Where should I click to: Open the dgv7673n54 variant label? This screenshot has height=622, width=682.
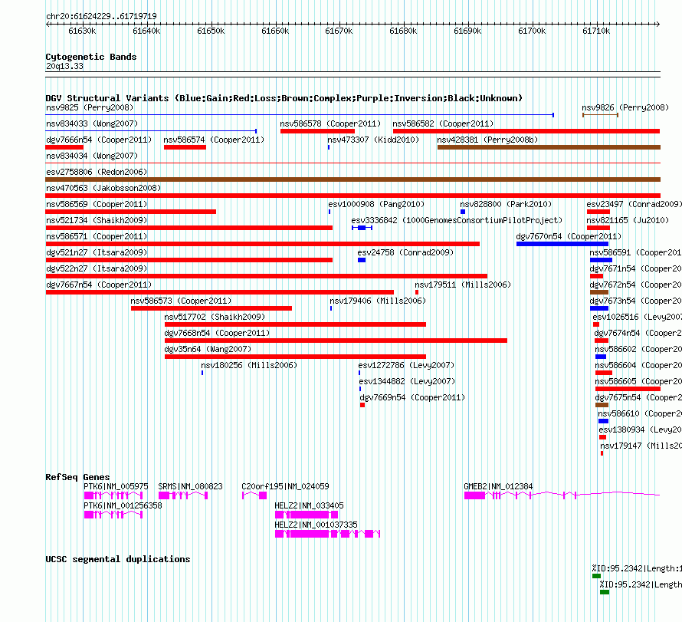pos(635,301)
